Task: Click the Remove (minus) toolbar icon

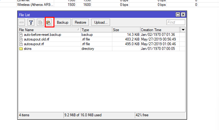Action: tap(22, 22)
